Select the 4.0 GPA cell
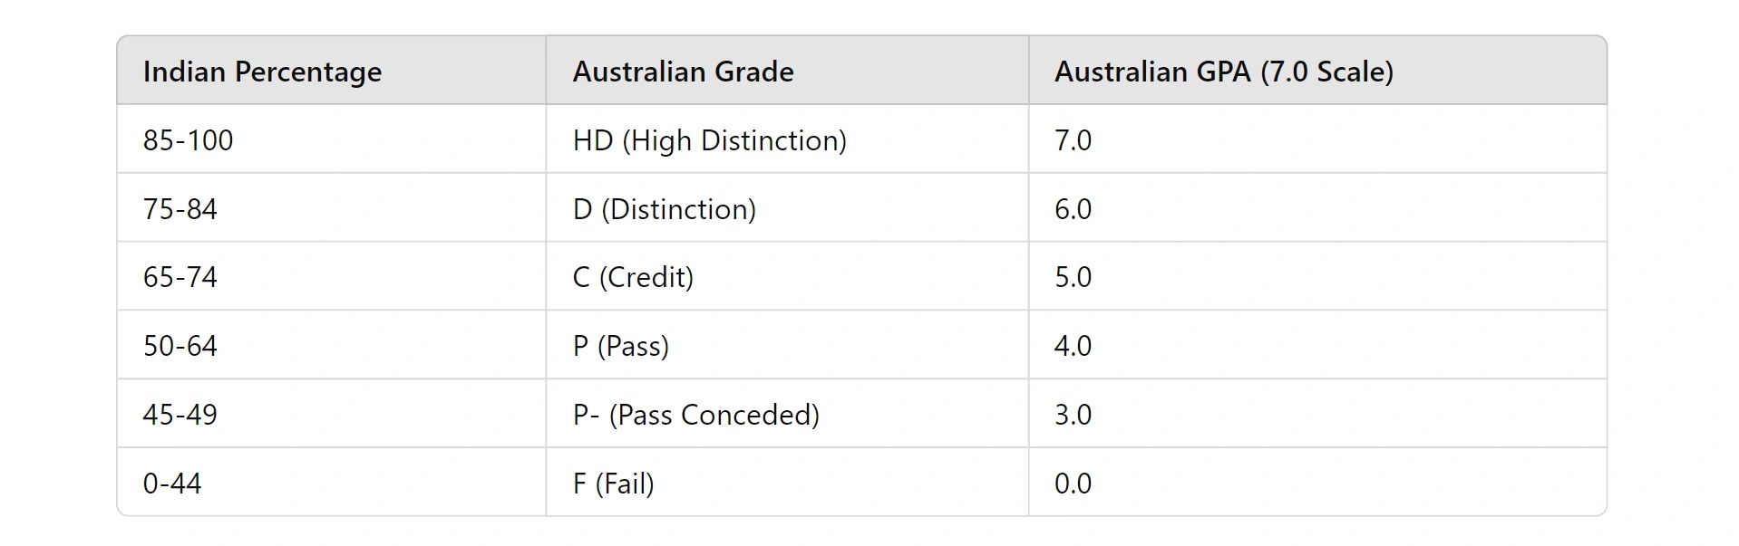 tap(1073, 346)
